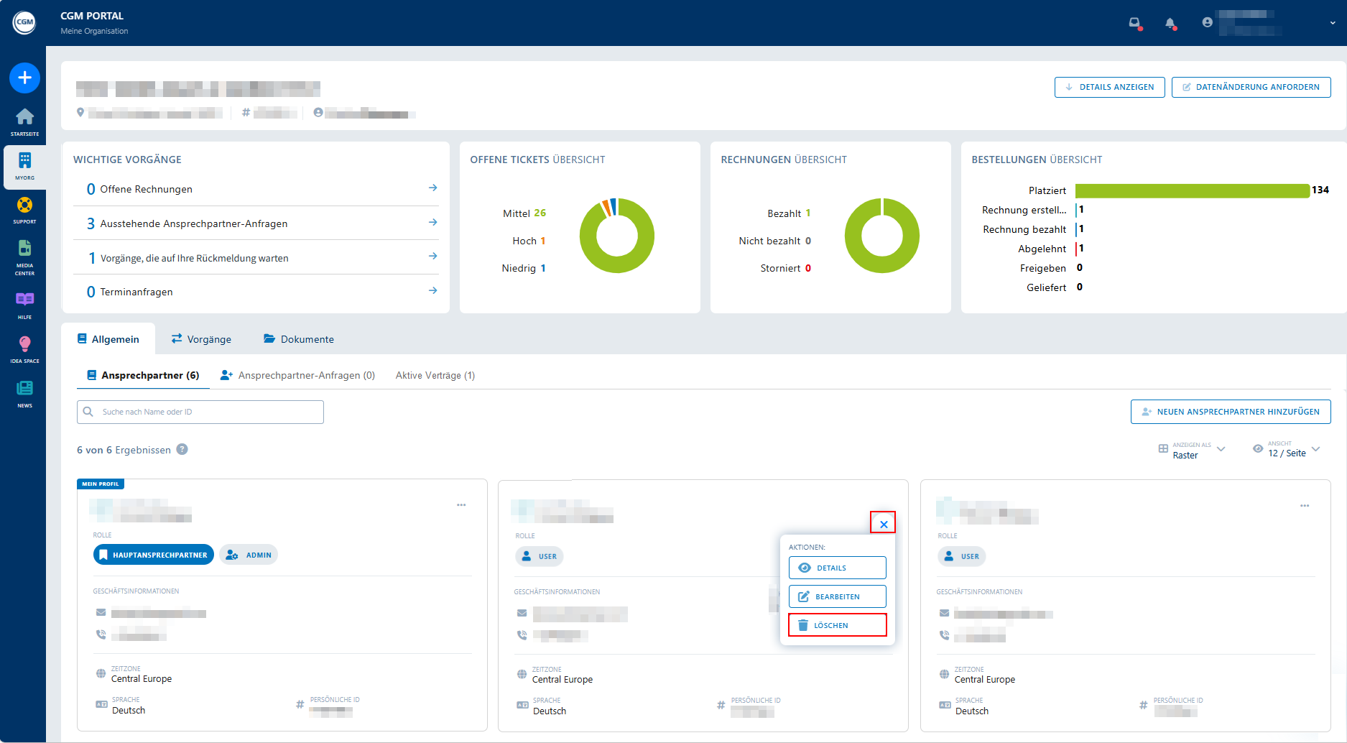Image resolution: width=1347 pixels, height=743 pixels.
Task: Choose Bearbeiten in the Aktionen popup
Action: [837, 596]
